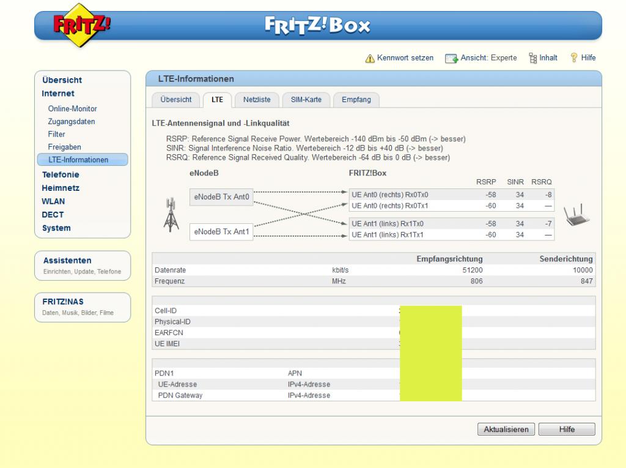Select the SIM-Karte tab
This screenshot has height=468, width=626.
click(x=307, y=99)
